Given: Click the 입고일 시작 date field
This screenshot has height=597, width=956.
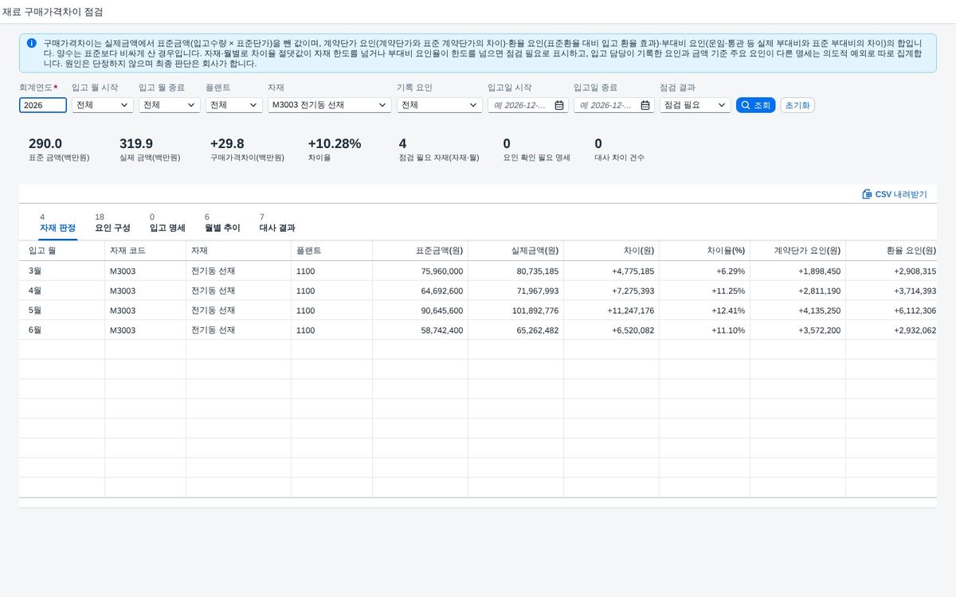Looking at the screenshot, I should pyautogui.click(x=528, y=105).
